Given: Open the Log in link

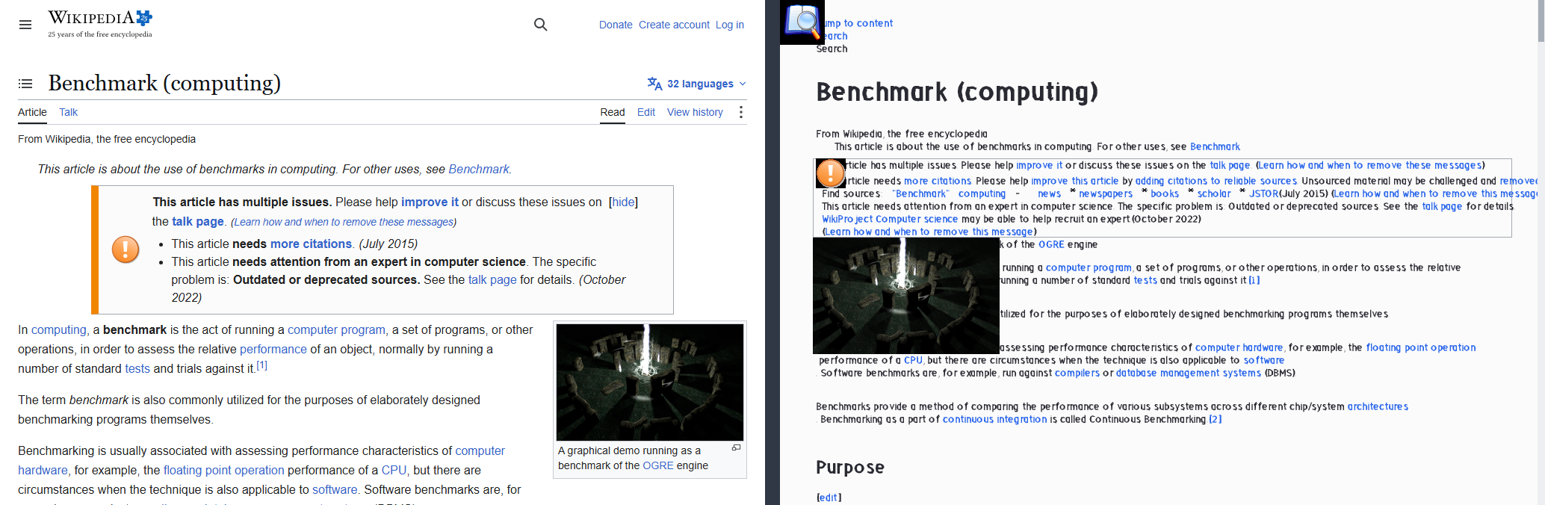Looking at the screenshot, I should point(730,25).
